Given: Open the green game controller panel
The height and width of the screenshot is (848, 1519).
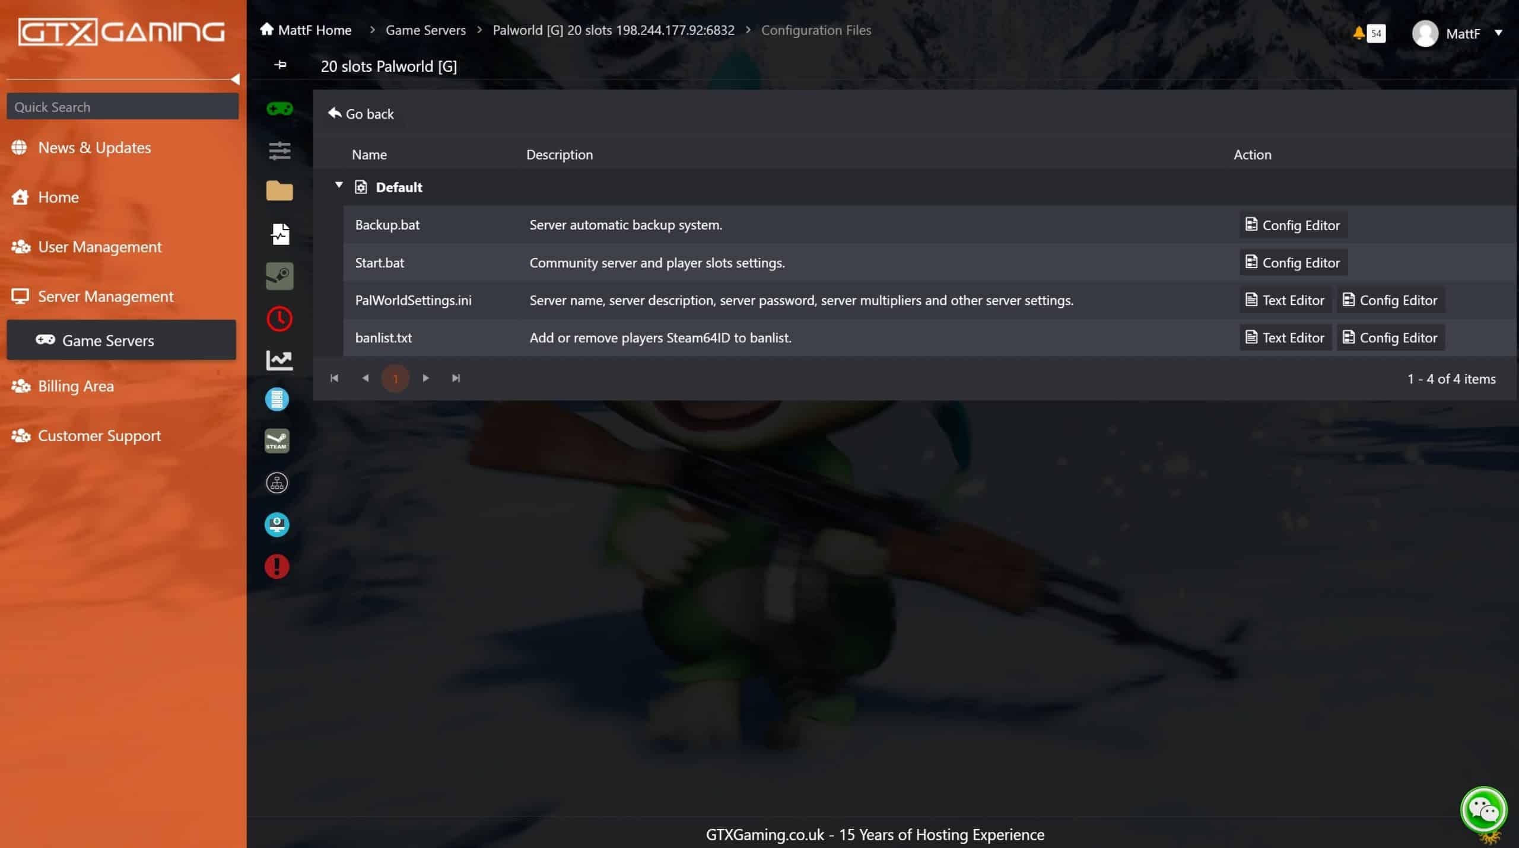Looking at the screenshot, I should point(278,109).
